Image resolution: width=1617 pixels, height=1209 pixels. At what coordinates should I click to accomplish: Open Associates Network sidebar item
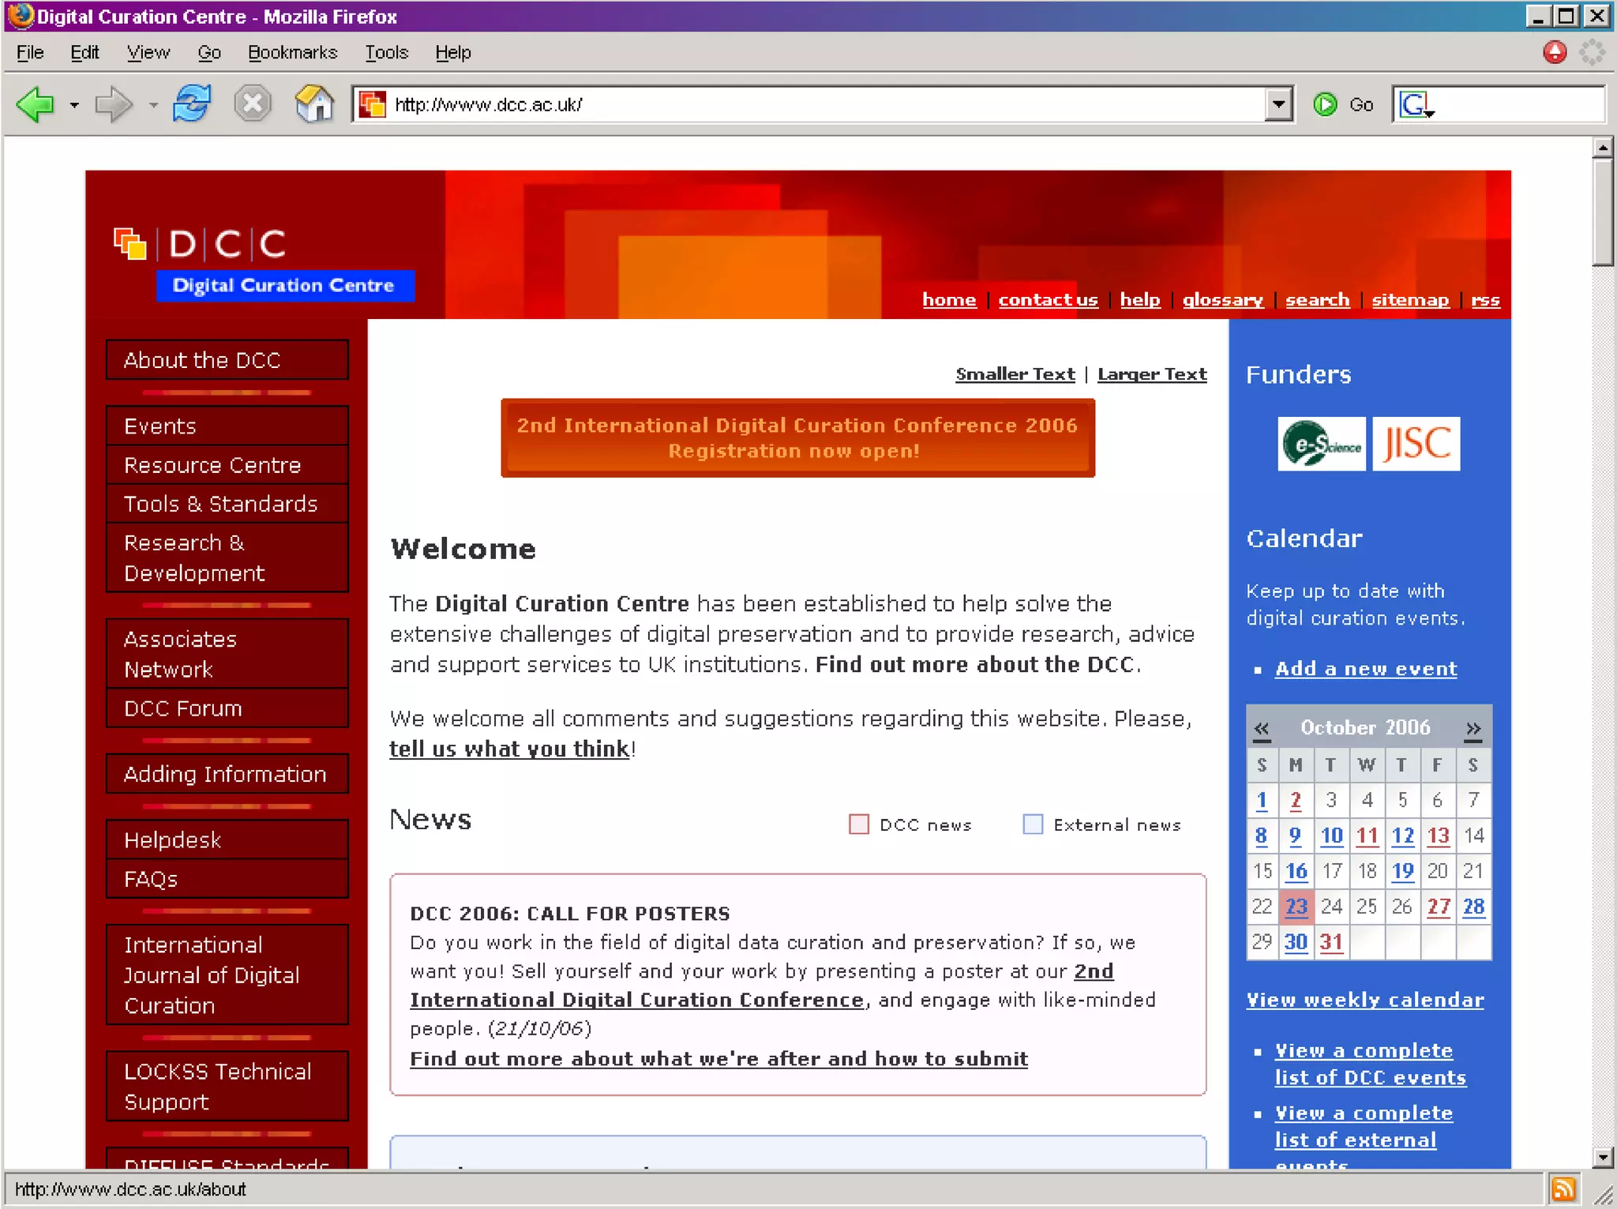pos(227,654)
